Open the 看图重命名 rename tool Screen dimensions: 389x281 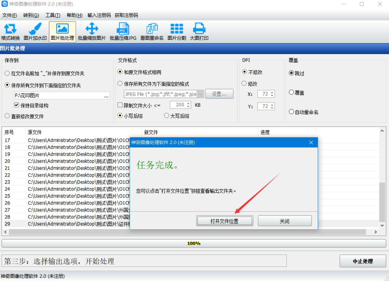click(152, 32)
